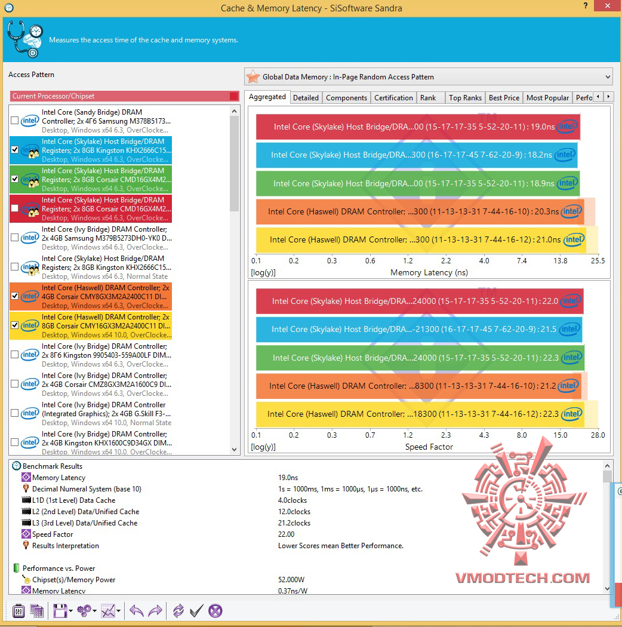622x627 pixels.
Task: Check the Ivy Bridge Kingston 9905403-559A00LF entry
Action: click(x=15, y=354)
